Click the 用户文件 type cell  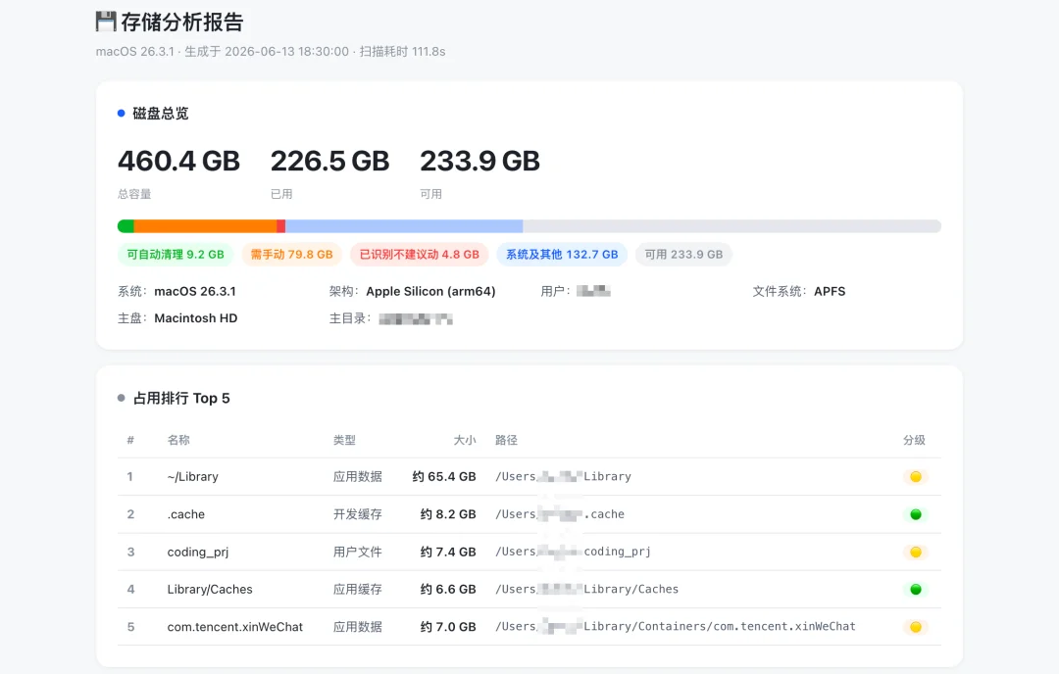point(357,552)
